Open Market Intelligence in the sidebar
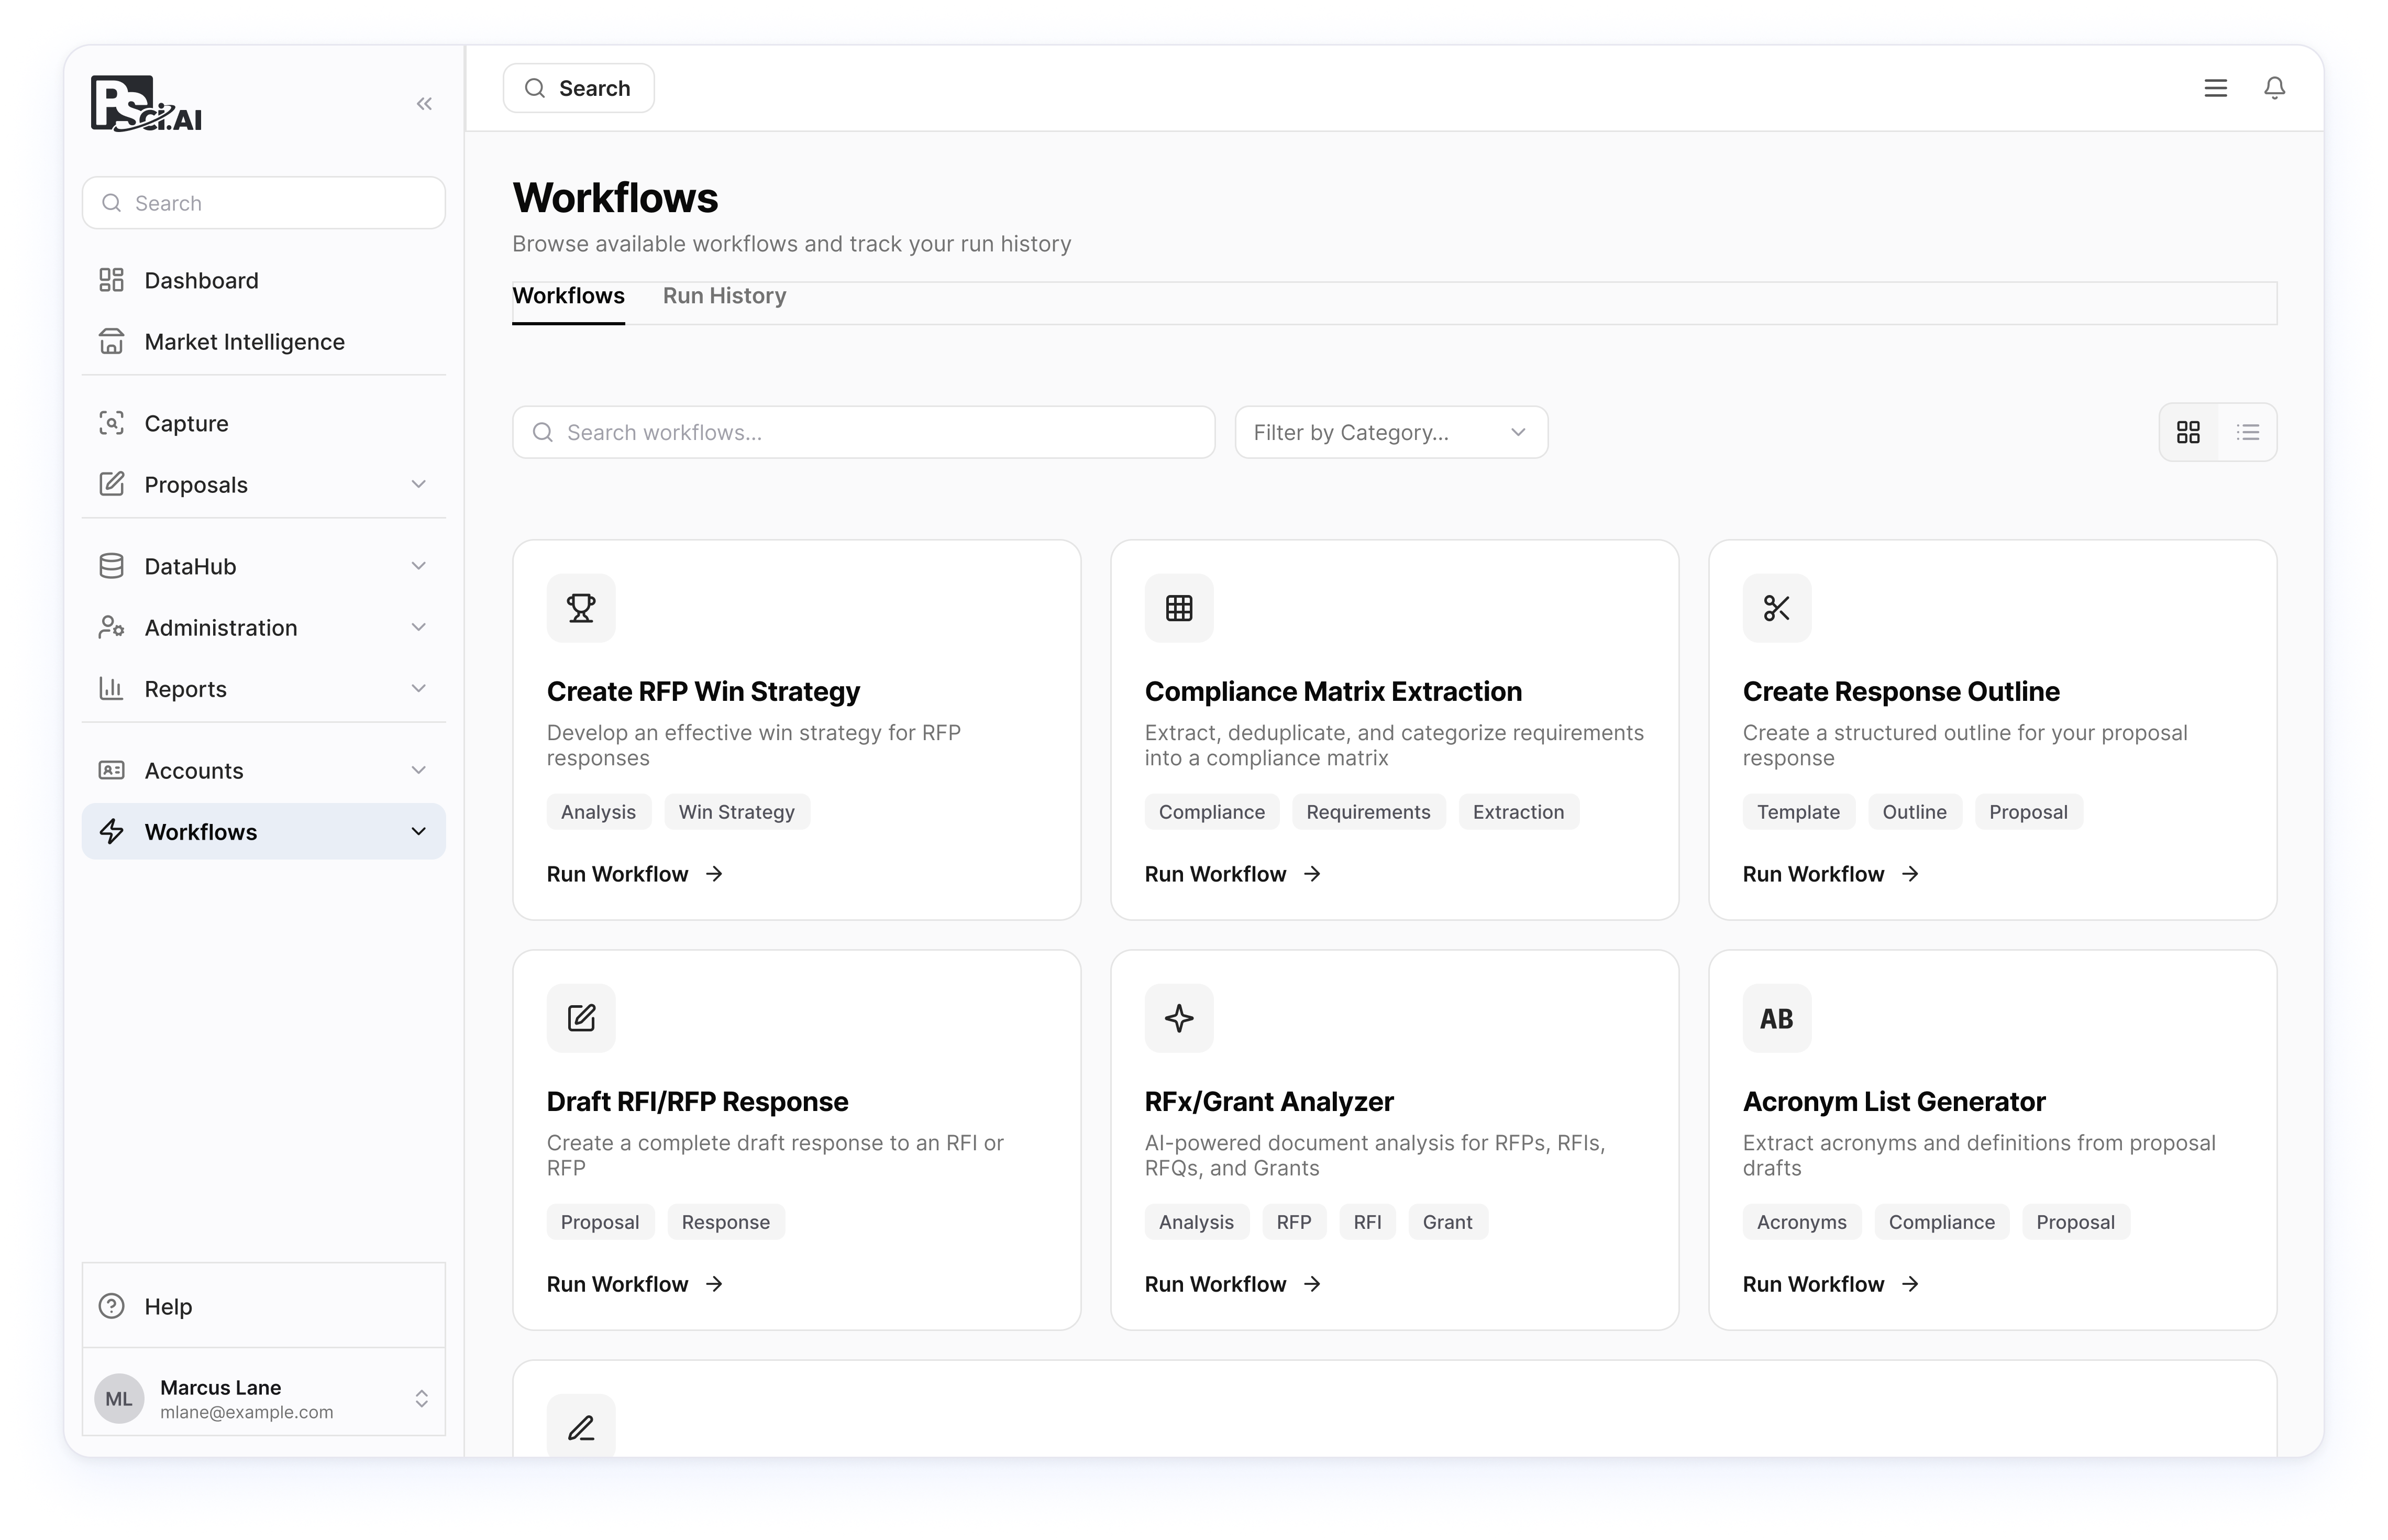The height and width of the screenshot is (1540, 2388). pos(264,342)
